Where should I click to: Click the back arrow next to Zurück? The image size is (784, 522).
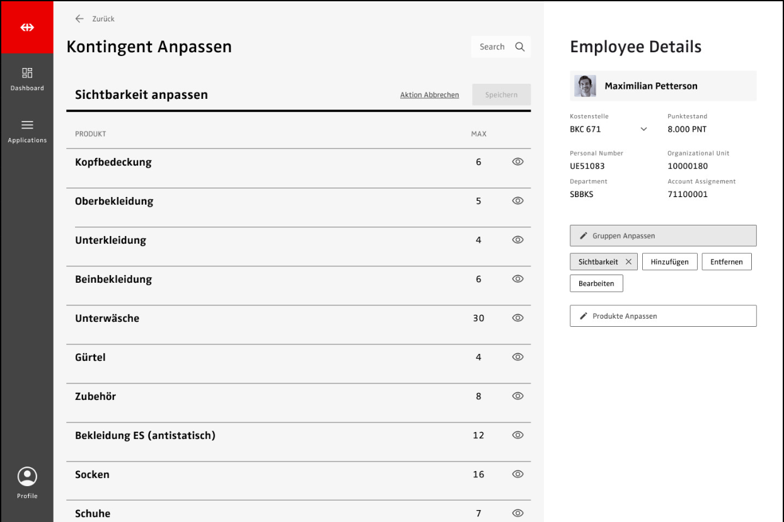click(79, 19)
